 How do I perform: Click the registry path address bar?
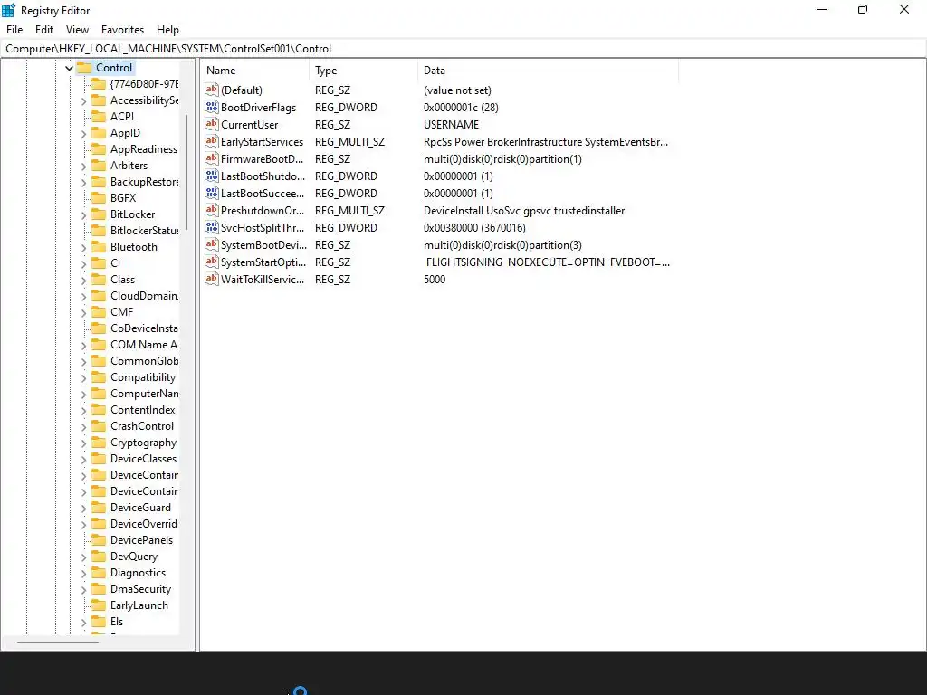click(x=463, y=49)
